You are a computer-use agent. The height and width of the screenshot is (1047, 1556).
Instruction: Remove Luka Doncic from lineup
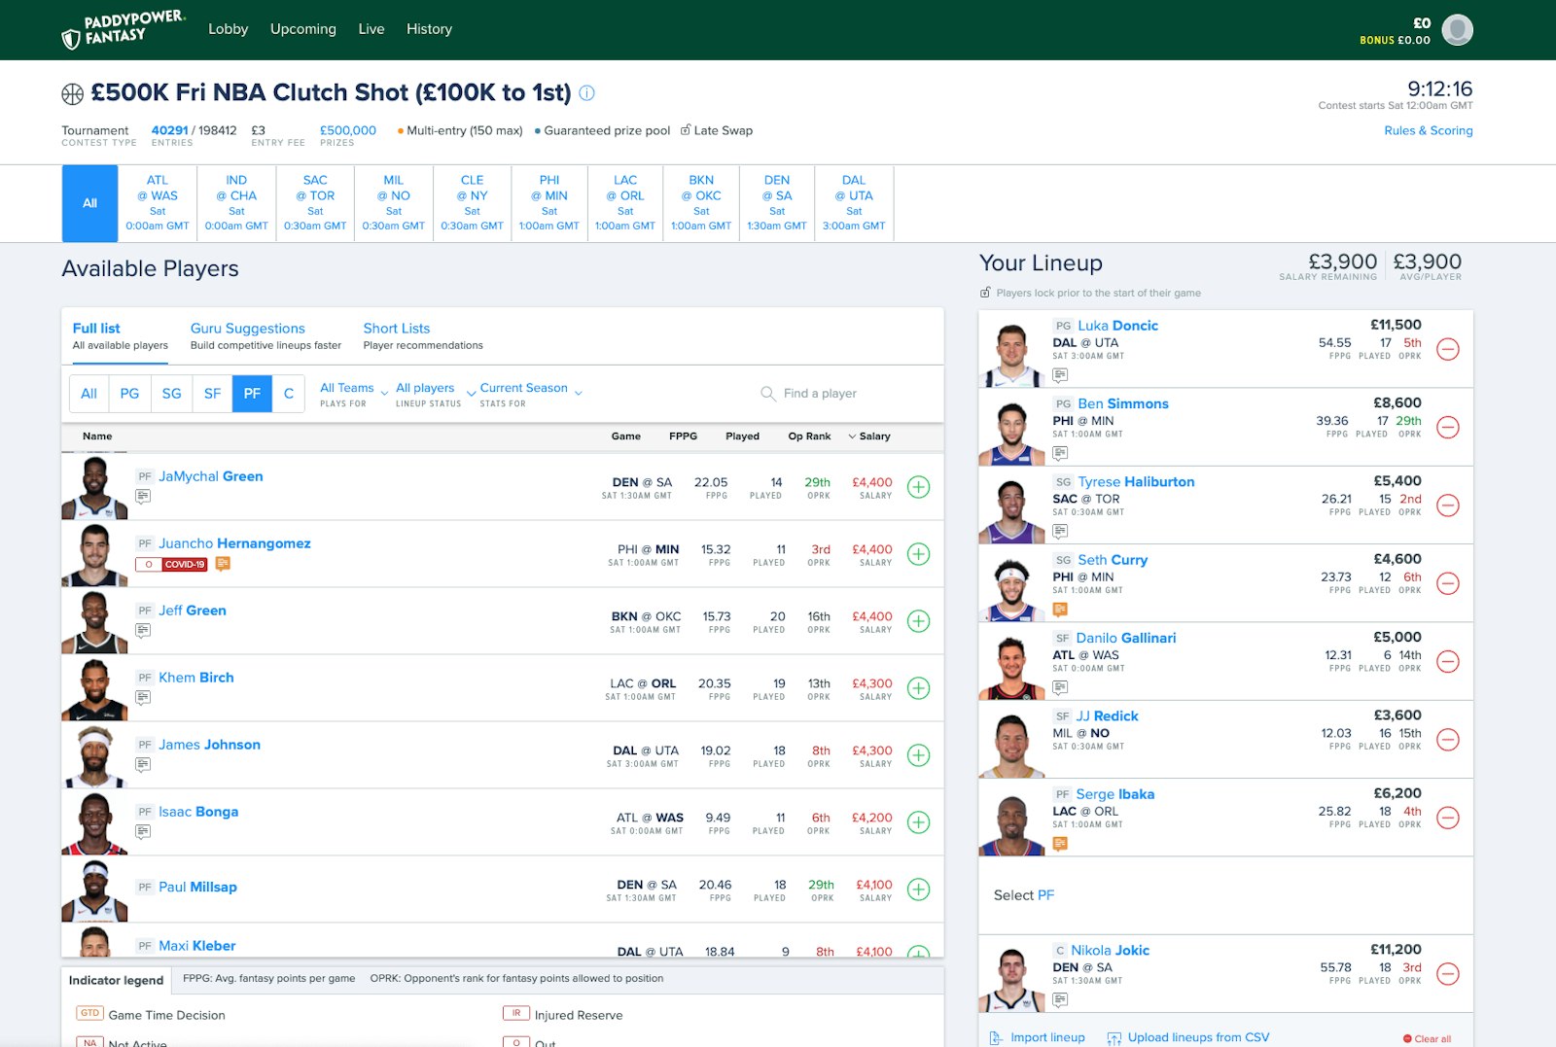[x=1447, y=349]
